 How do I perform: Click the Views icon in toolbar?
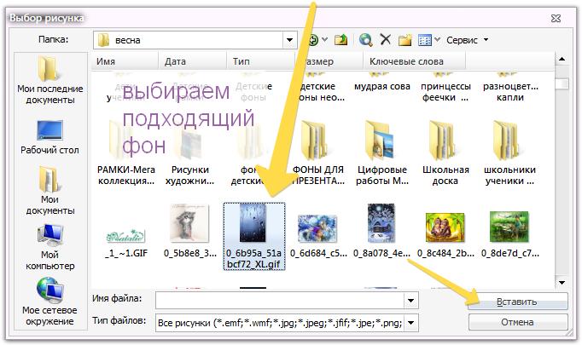coord(425,40)
